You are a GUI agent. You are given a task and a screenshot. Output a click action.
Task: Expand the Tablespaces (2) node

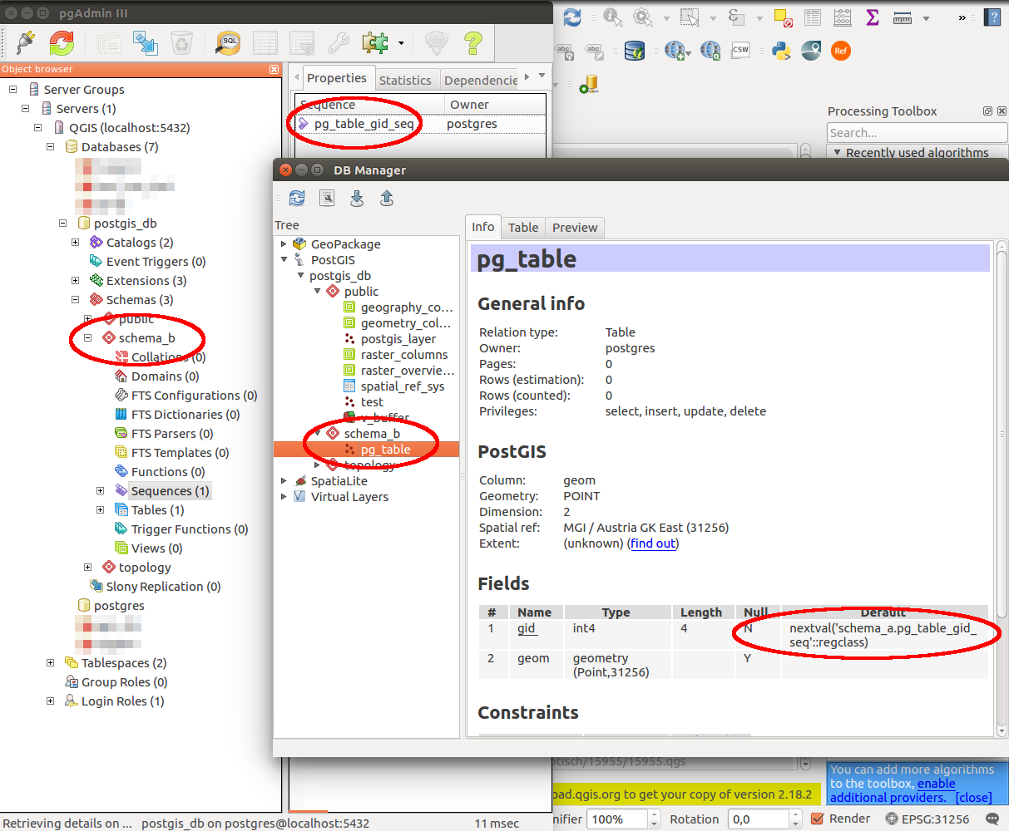[51, 663]
